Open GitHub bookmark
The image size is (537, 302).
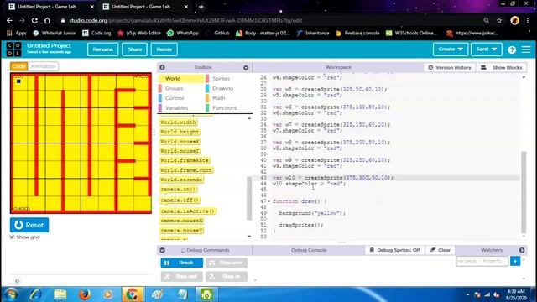click(x=217, y=34)
